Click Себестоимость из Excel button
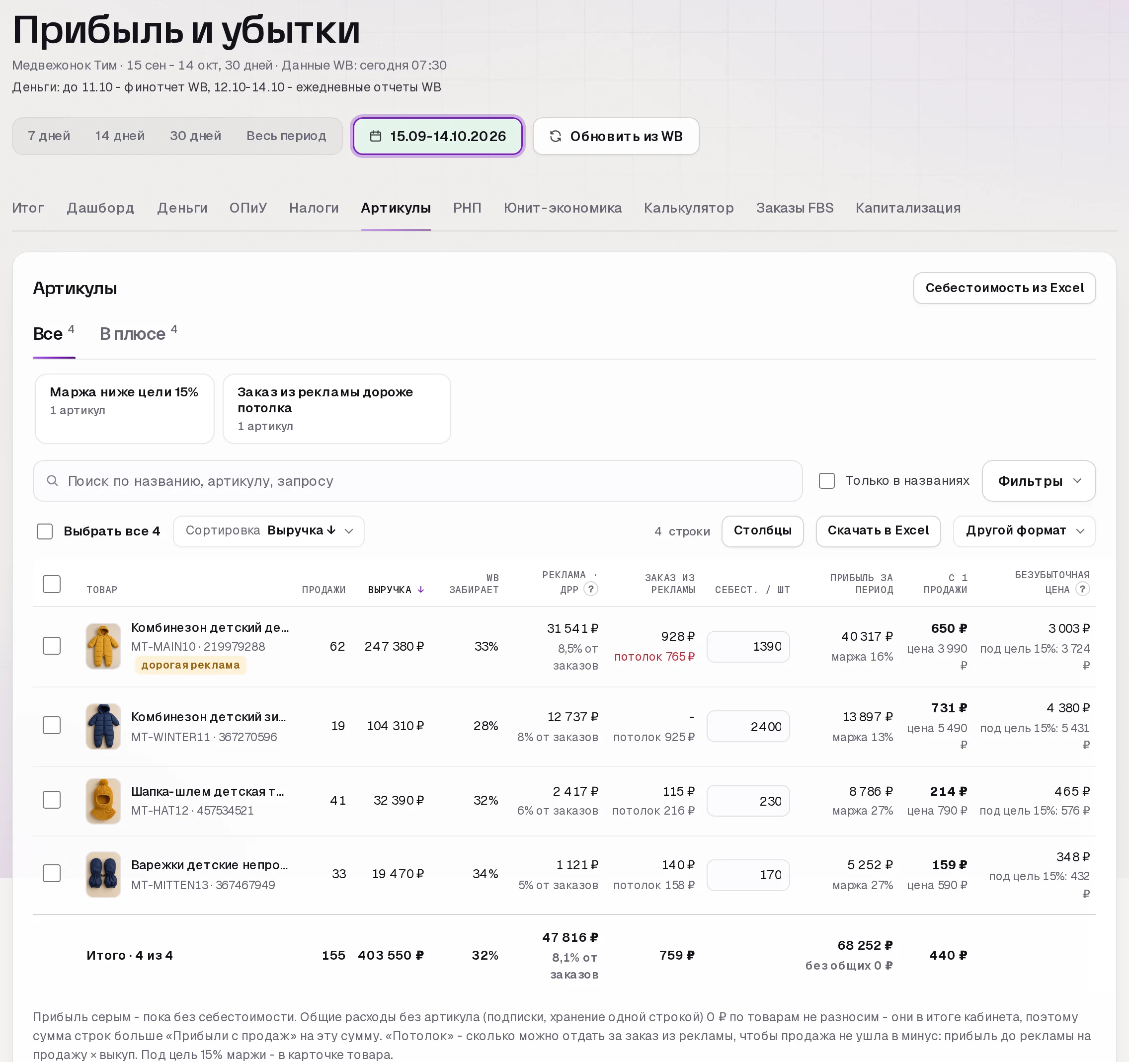The width and height of the screenshot is (1129, 1062). [1004, 288]
